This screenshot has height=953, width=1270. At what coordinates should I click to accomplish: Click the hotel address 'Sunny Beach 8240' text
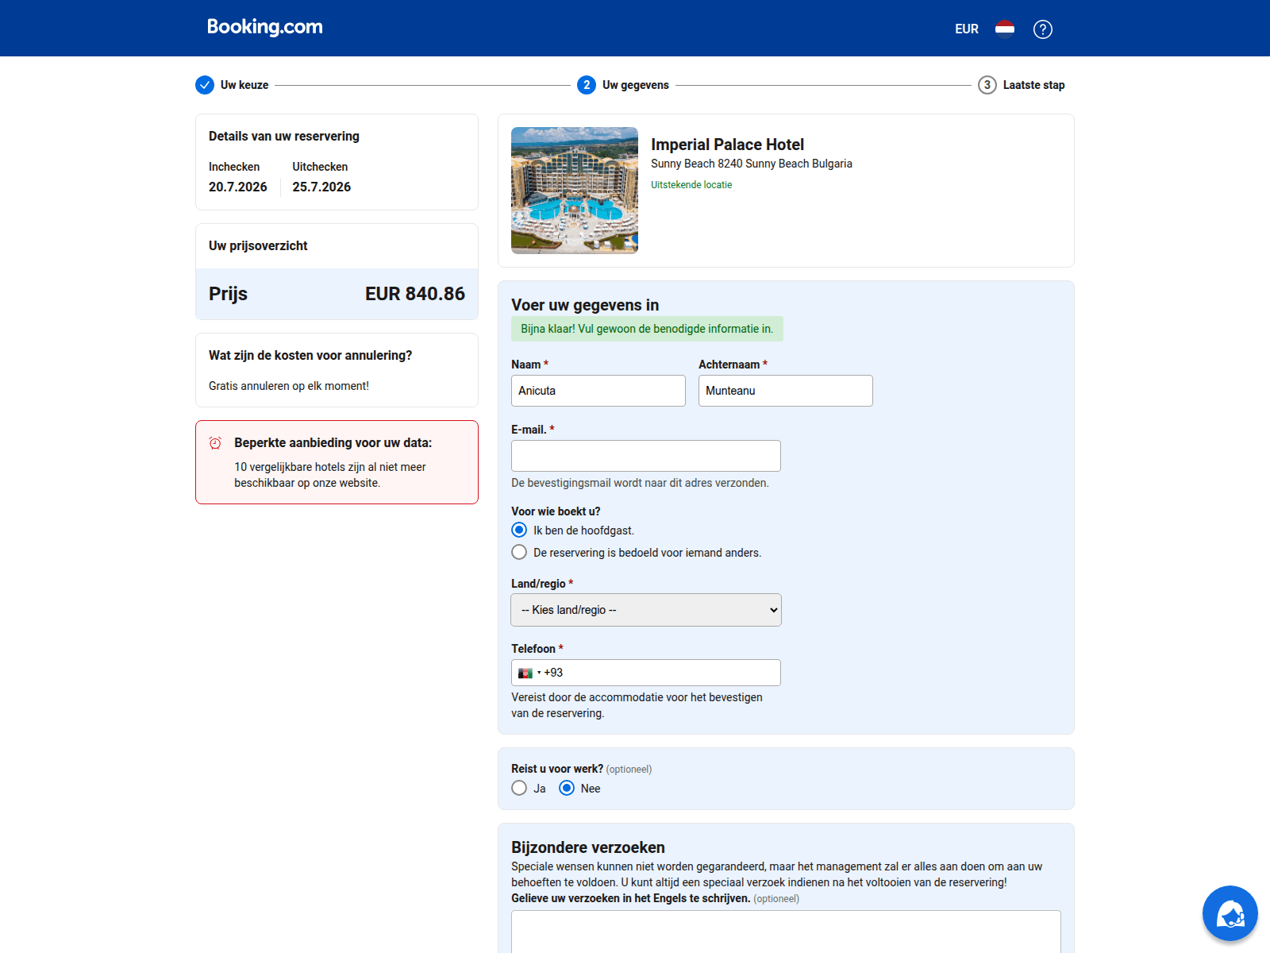tap(752, 164)
